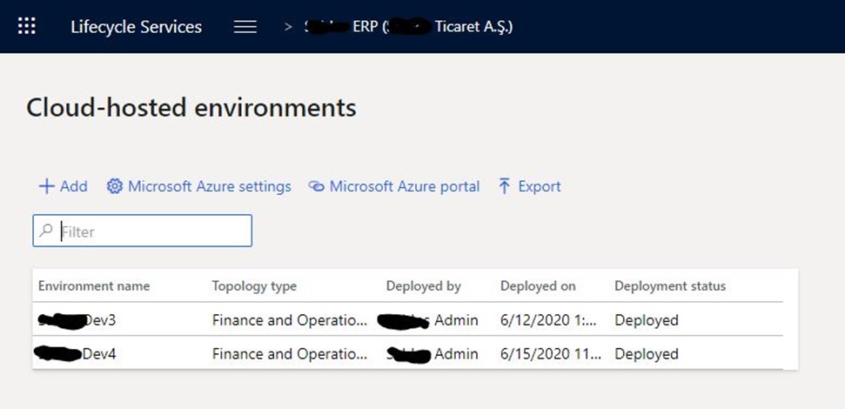Open Microsoft Azure settings gear

pos(115,186)
